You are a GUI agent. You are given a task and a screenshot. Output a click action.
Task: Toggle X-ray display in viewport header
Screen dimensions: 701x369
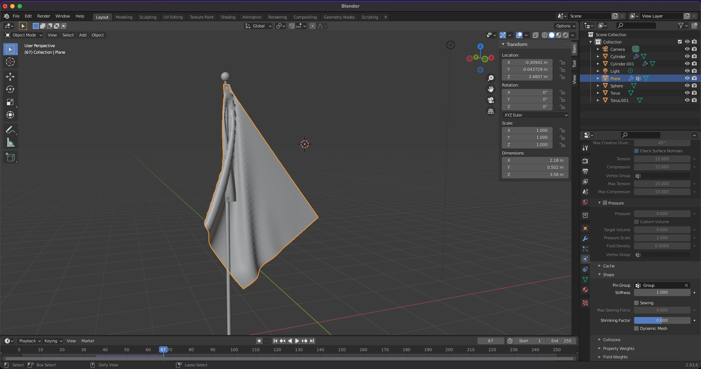click(x=535, y=35)
